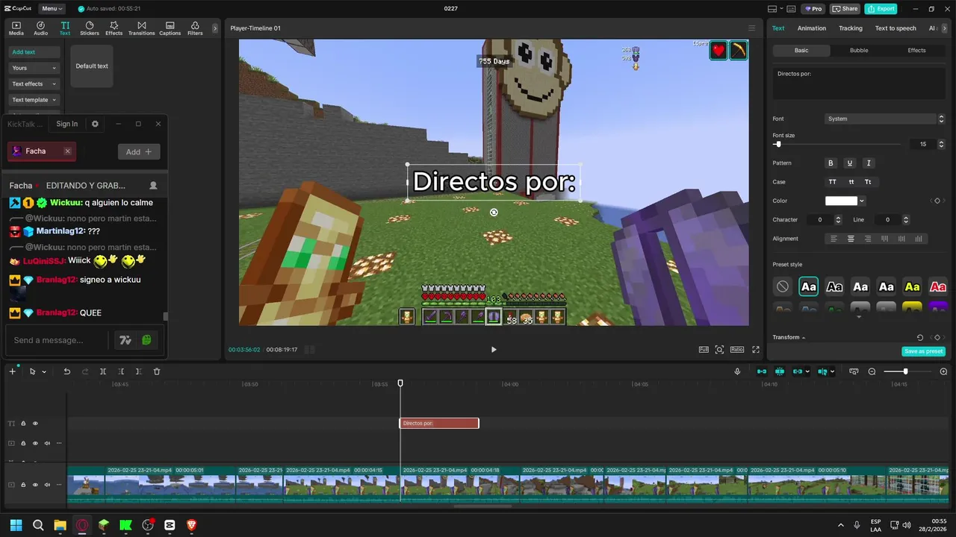Switch to the Animation tab
The image size is (956, 537).
812,28
